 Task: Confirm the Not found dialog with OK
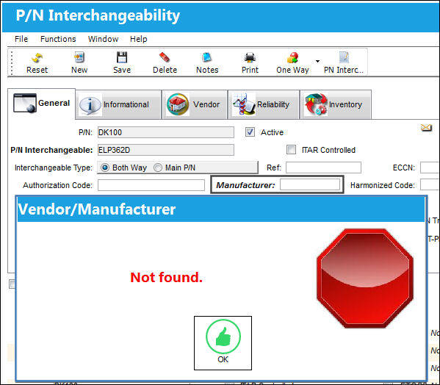click(223, 343)
